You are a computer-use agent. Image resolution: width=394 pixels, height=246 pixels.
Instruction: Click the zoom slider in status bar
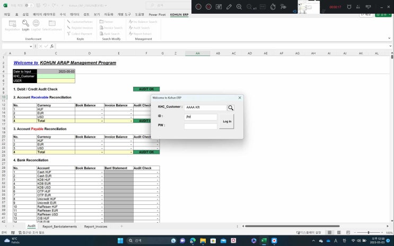tap(369, 232)
